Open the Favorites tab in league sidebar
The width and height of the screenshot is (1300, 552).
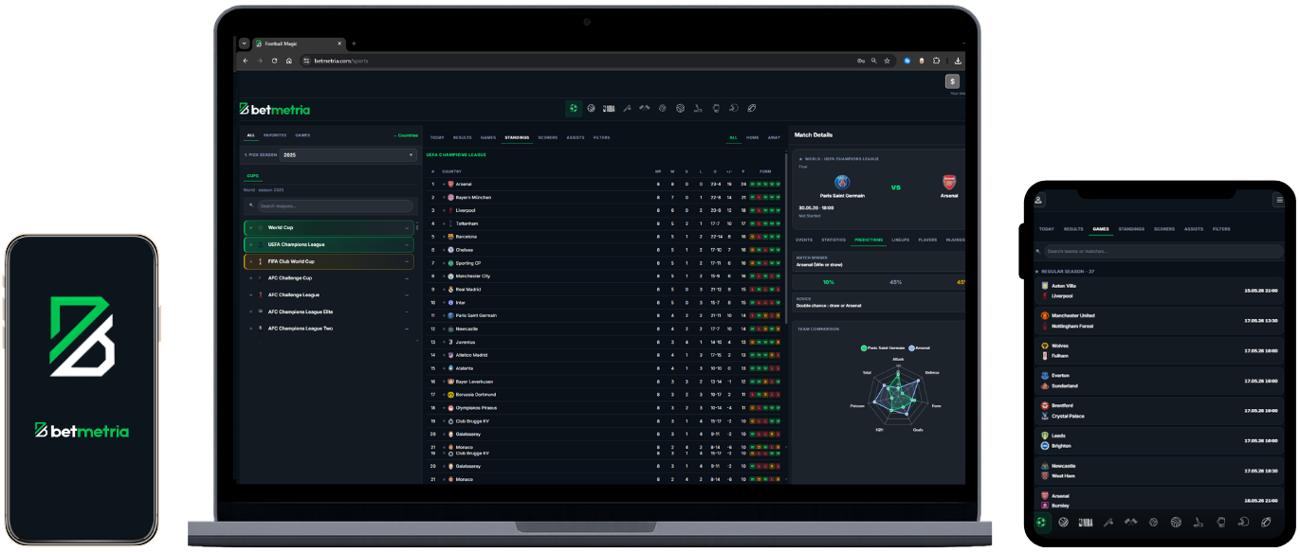(275, 135)
